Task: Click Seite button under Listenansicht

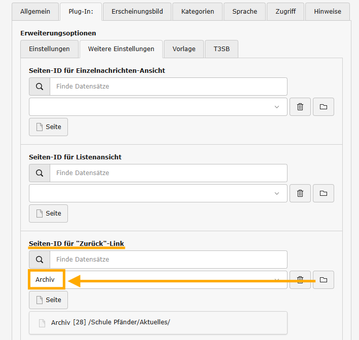Action: pyautogui.click(x=48, y=214)
